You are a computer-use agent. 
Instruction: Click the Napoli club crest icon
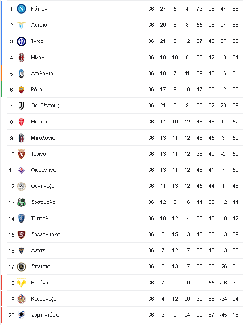point(21,9)
